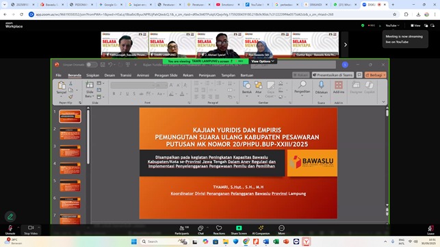Click the Cut scissors icon in PowerPoint
The width and height of the screenshot is (440, 247).
(x=70, y=83)
